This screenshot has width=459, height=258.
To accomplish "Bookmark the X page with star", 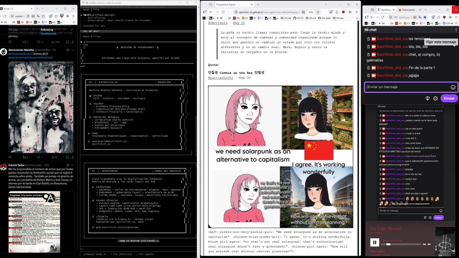I will pyautogui.click(x=43, y=16).
